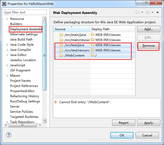Expand the Java Code Style node
Viewport: 164px width, 145px height.
pyautogui.click(x=7, y=45)
